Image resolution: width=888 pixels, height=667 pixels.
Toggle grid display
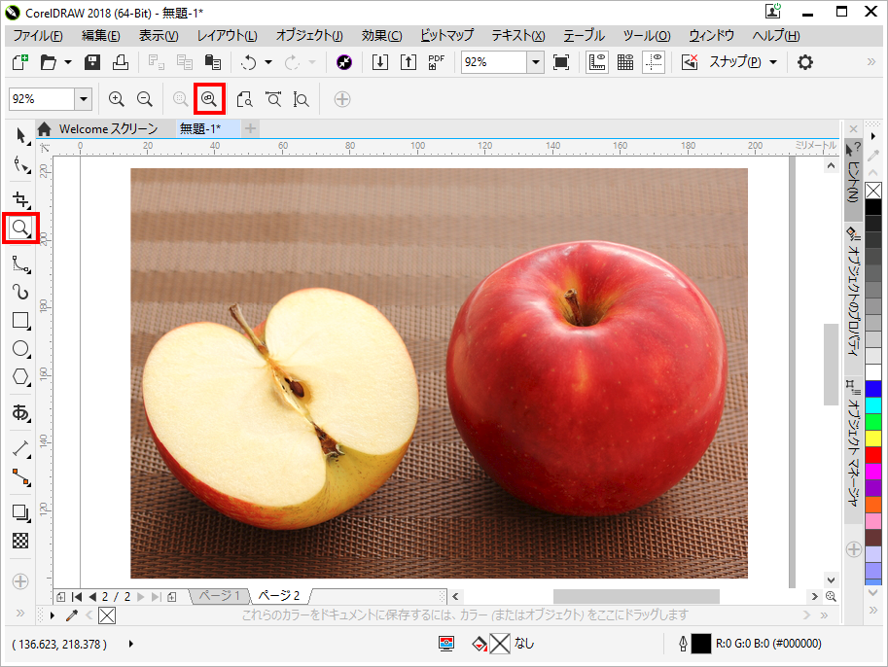[x=625, y=62]
